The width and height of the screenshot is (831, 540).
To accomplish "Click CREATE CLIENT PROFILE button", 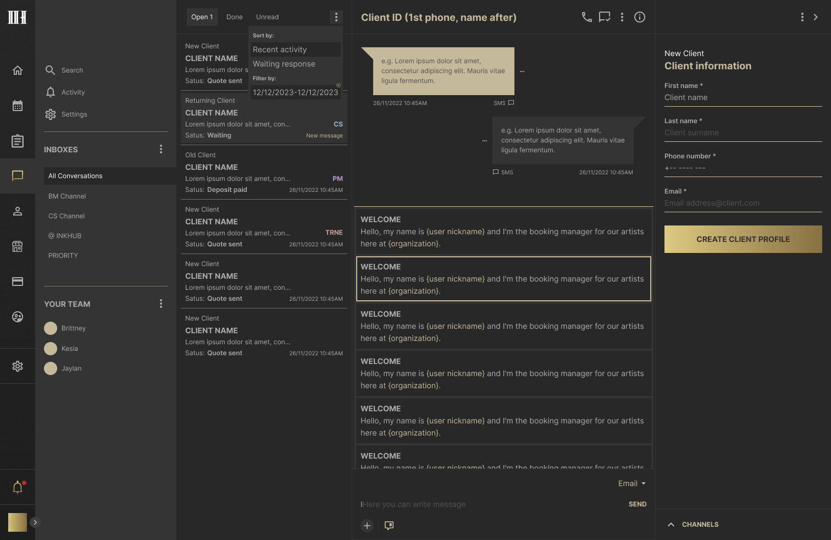I will click(x=743, y=239).
